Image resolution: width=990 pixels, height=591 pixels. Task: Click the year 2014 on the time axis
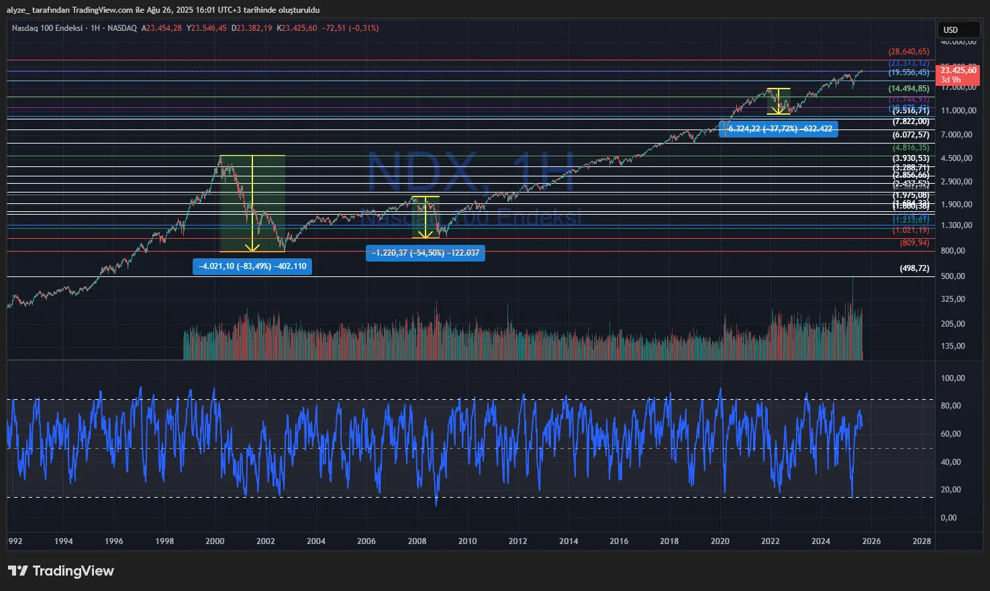pos(568,541)
